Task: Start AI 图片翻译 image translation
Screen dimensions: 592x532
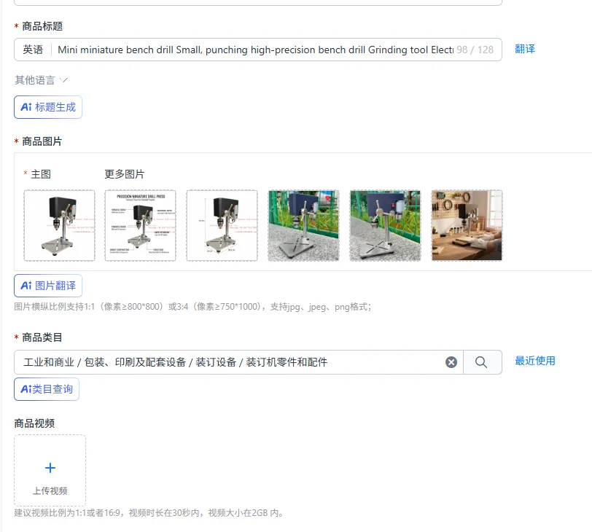Action: pos(48,286)
